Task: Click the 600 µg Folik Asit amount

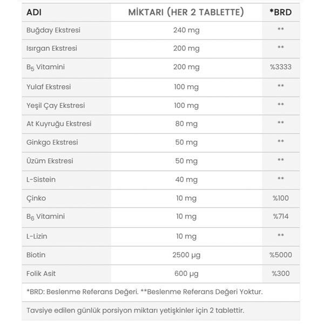Action: (186, 274)
